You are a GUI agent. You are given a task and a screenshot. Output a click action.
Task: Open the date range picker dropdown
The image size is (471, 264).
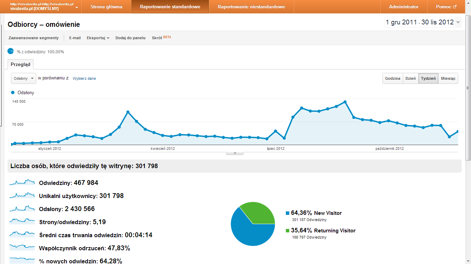[423, 22]
